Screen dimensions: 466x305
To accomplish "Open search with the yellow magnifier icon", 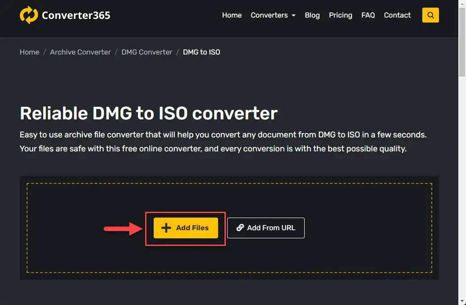I will (430, 15).
